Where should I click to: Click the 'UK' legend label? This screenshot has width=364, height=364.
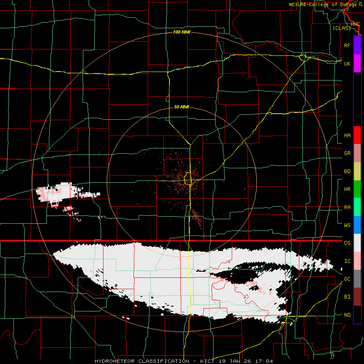coord(347,63)
